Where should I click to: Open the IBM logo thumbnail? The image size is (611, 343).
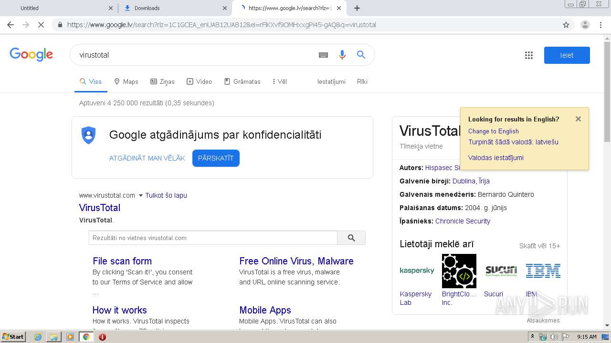coord(543,271)
